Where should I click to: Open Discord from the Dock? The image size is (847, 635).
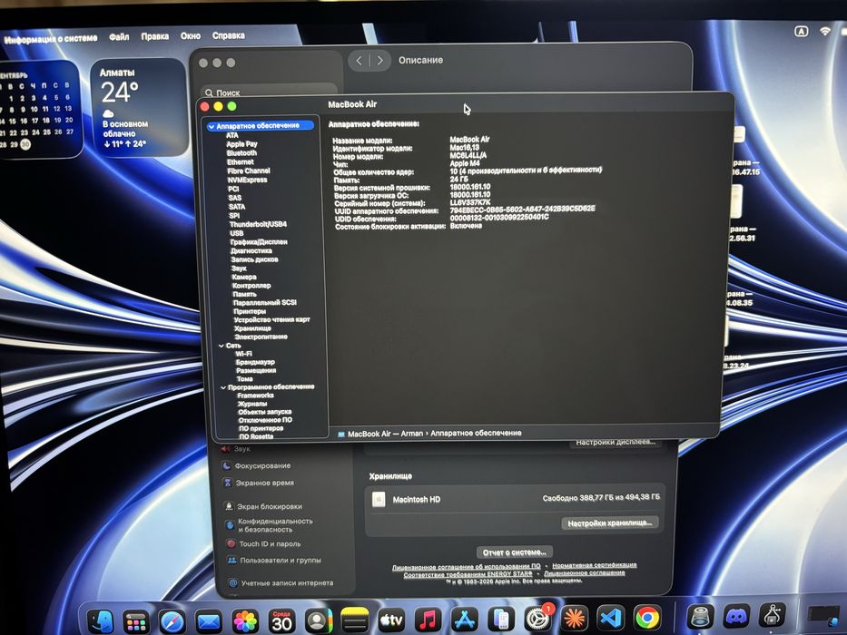[736, 616]
